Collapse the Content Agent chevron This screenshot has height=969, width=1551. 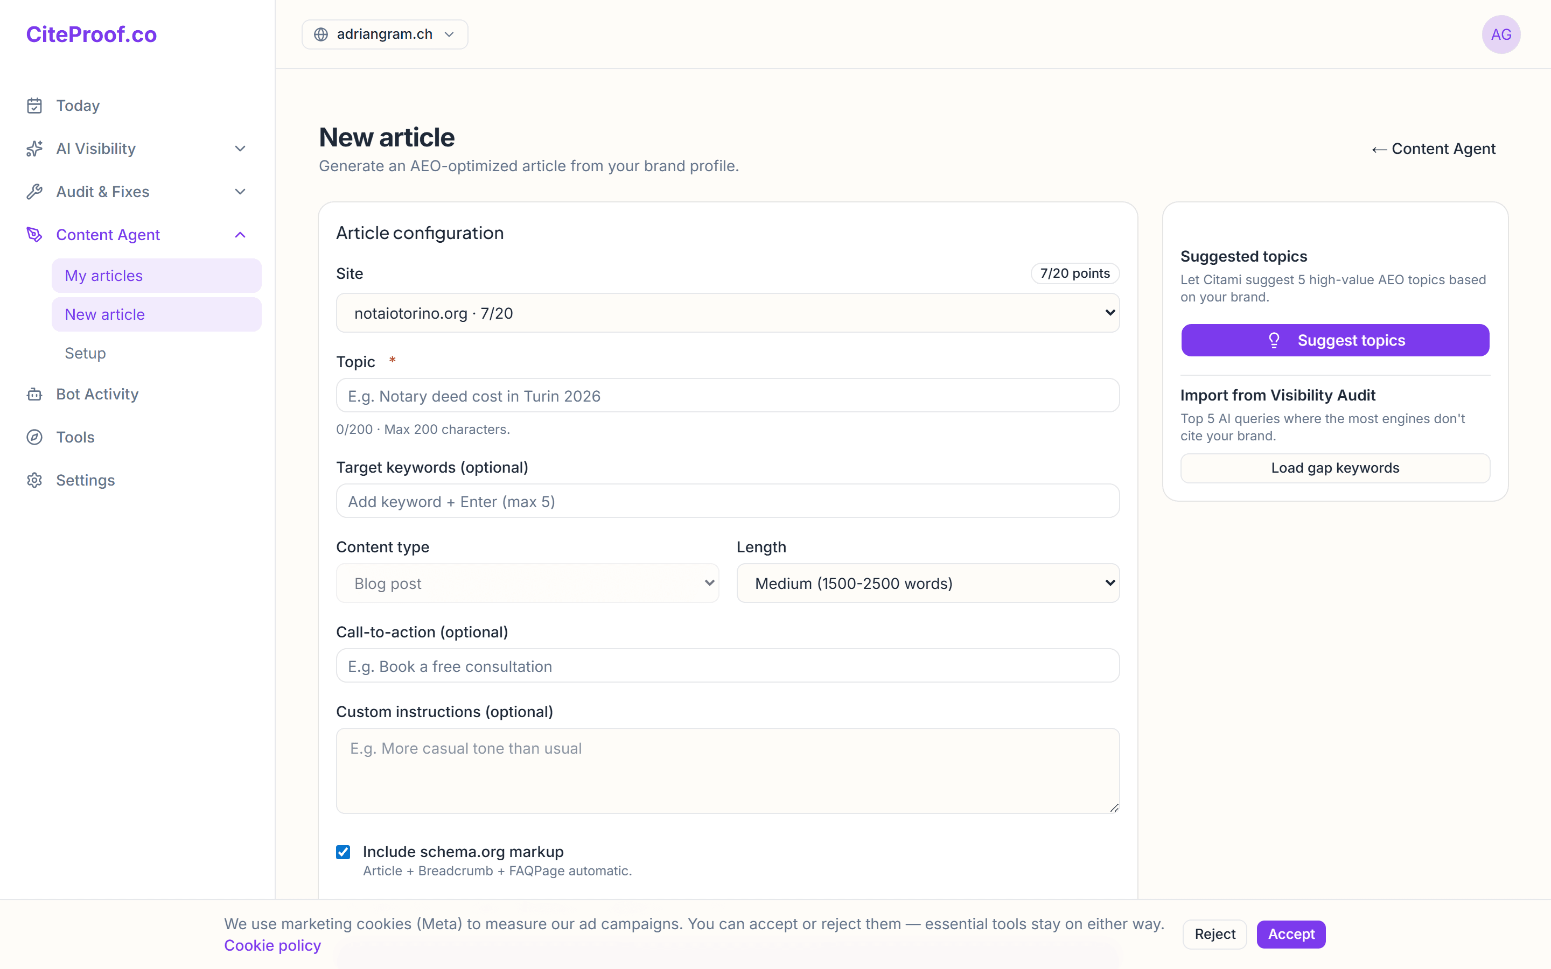click(x=240, y=235)
